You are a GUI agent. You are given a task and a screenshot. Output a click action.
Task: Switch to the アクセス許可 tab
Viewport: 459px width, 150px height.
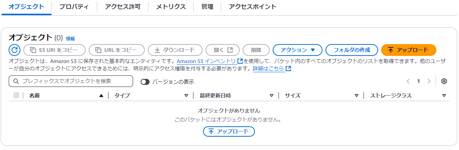click(122, 7)
